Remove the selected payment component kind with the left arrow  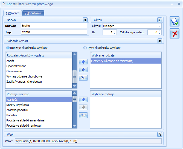click(x=83, y=70)
